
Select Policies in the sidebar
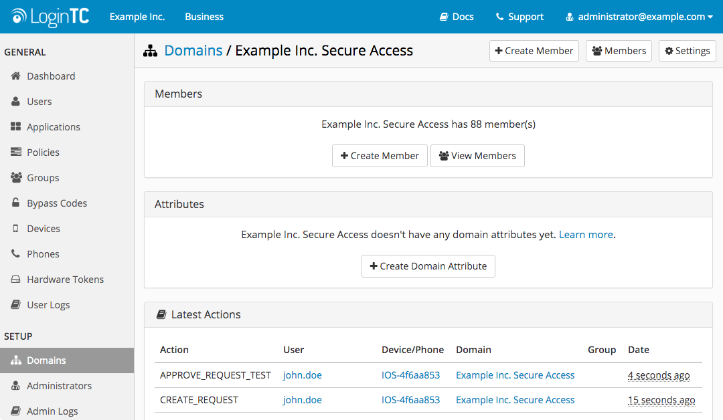click(43, 152)
